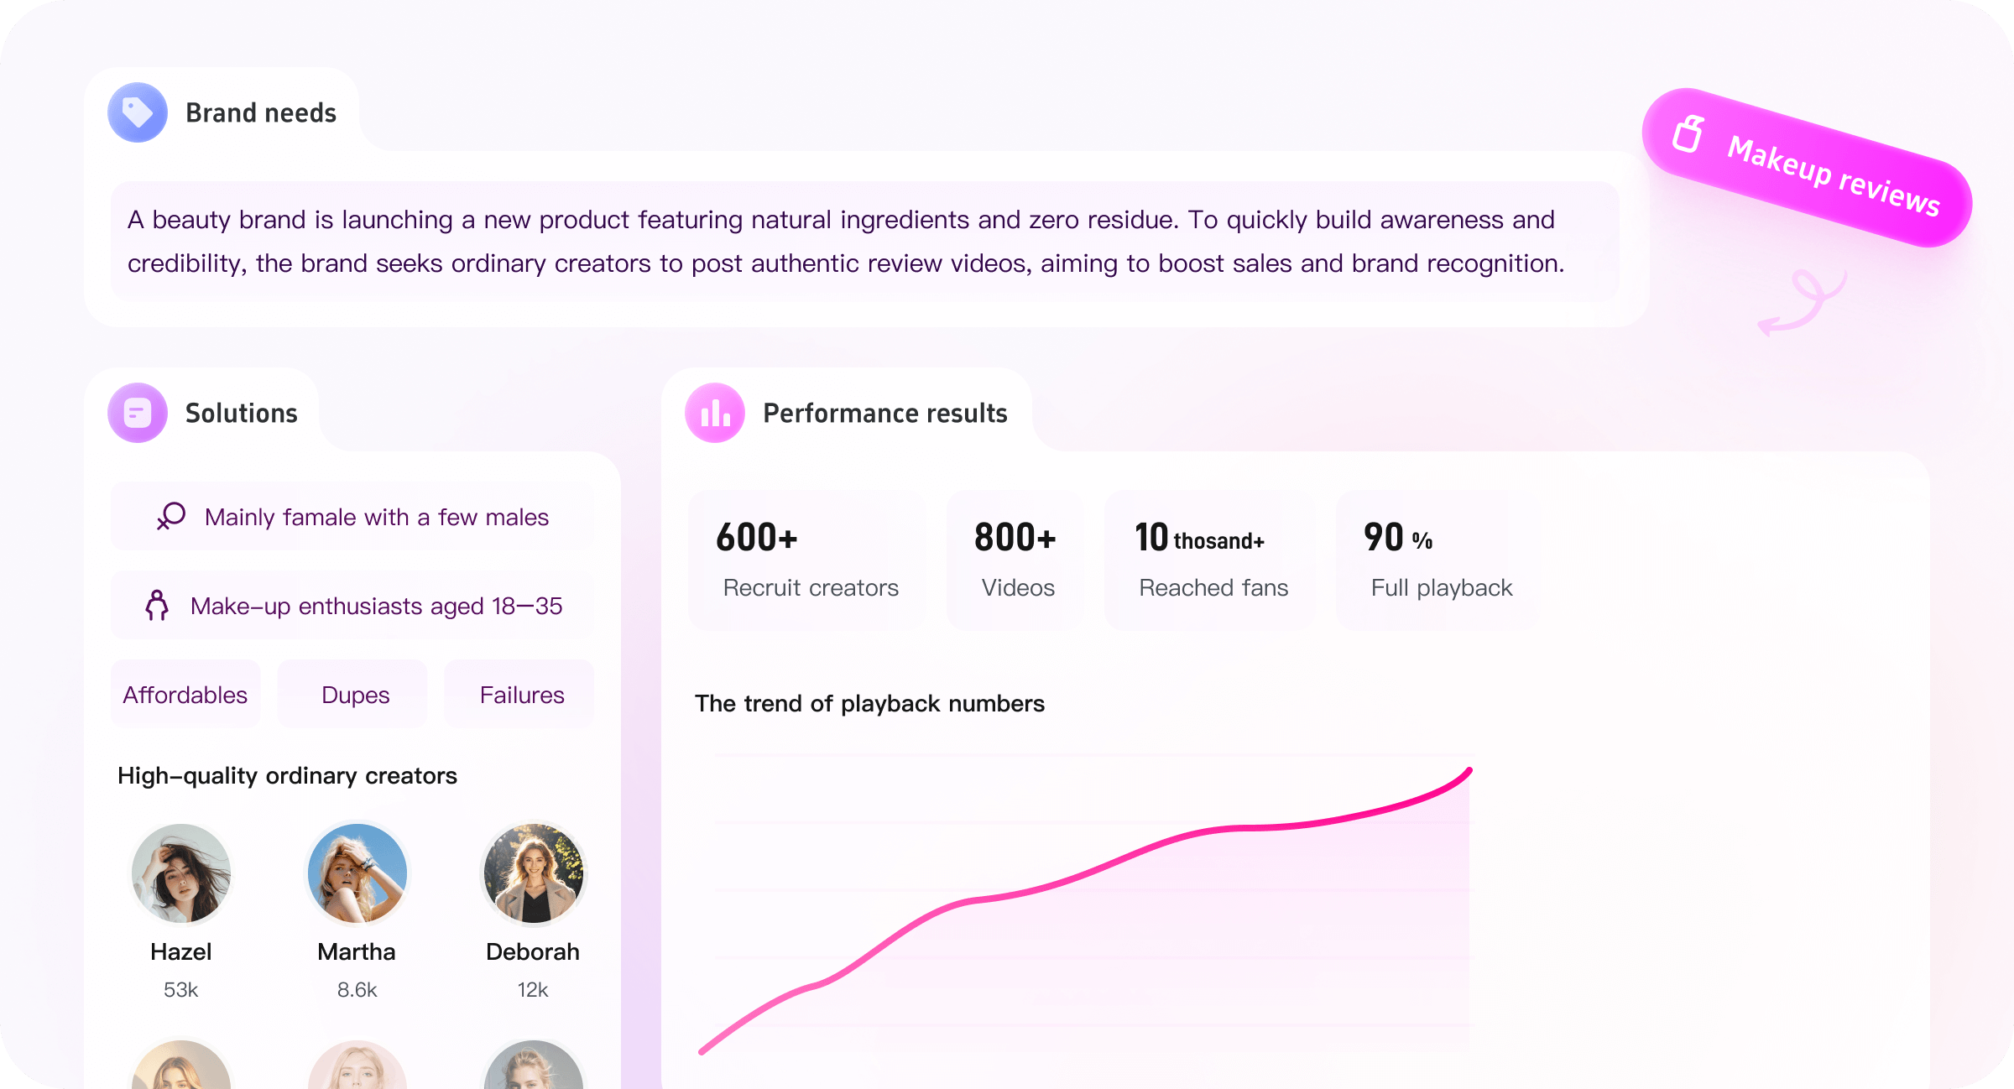Click the person icon beside Make-up enthusiasts
Image resolution: width=2014 pixels, height=1089 pixels.
click(157, 605)
